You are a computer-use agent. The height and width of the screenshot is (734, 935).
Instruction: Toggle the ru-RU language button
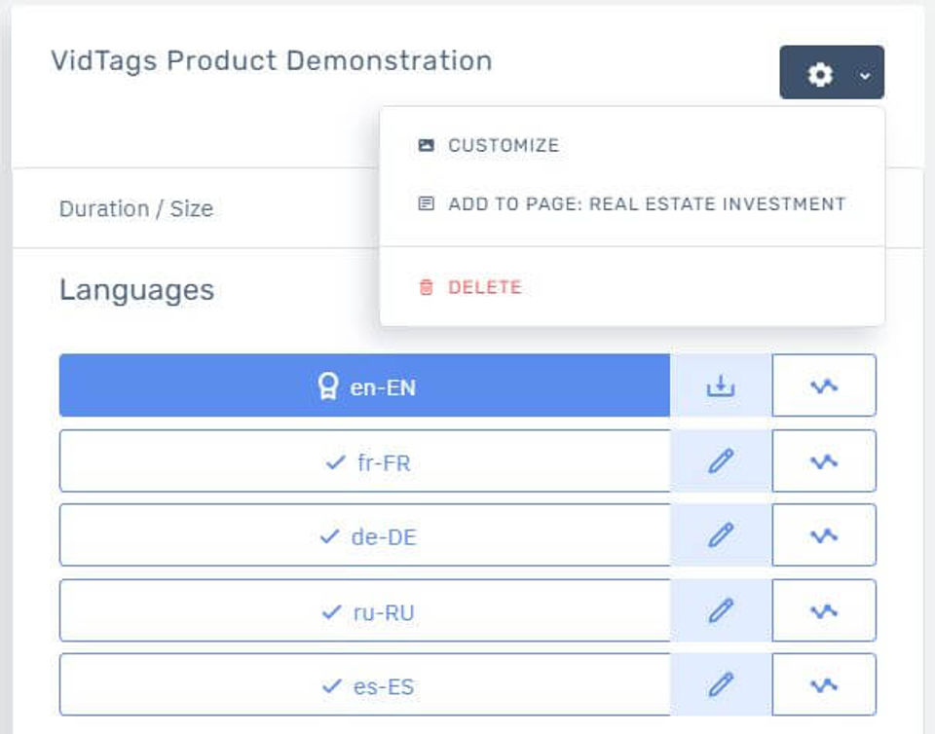365,610
